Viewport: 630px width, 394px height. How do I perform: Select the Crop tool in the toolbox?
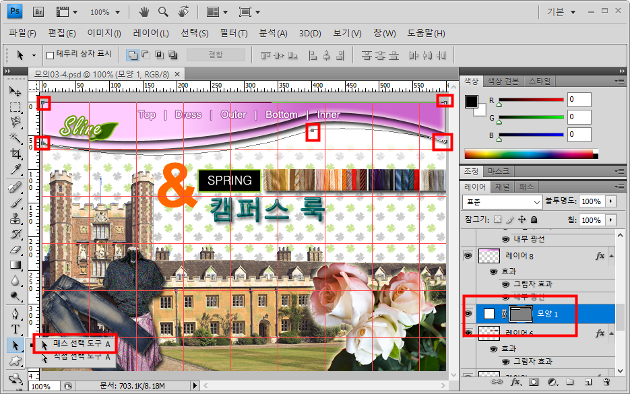click(x=15, y=154)
